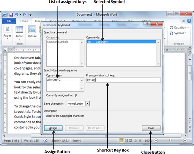Image resolution: width=194 pixels, height=154 pixels.
Task: Close the Customize Keyboard dialog with X
Action: coord(157,24)
